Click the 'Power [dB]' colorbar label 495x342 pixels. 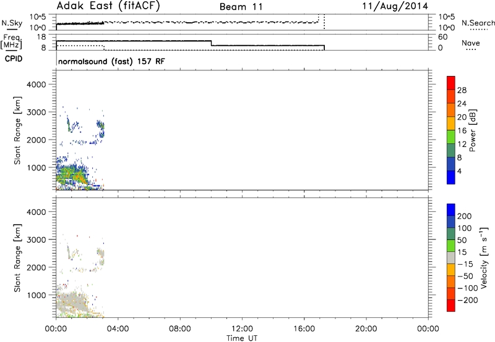pyautogui.click(x=472, y=130)
